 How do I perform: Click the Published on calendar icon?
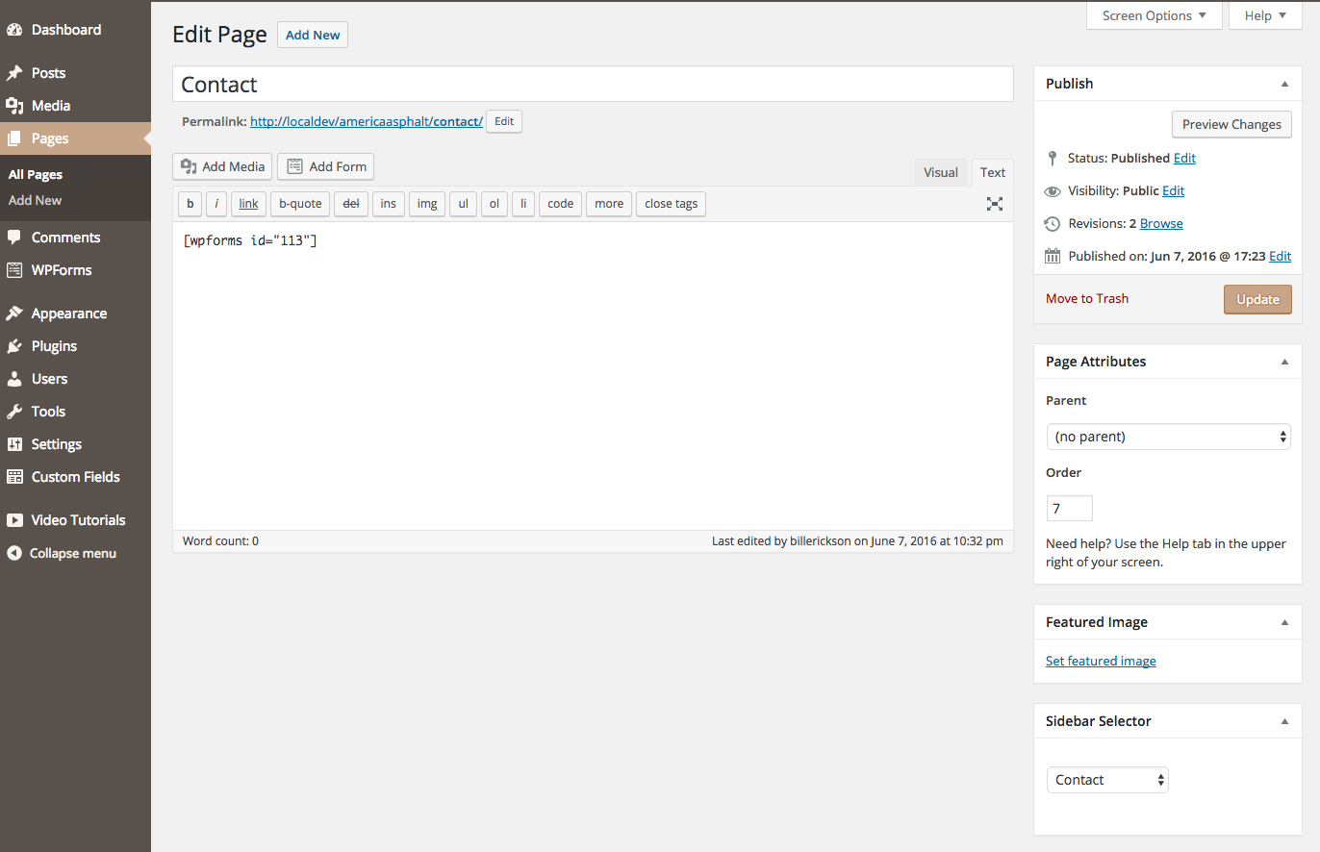point(1053,256)
